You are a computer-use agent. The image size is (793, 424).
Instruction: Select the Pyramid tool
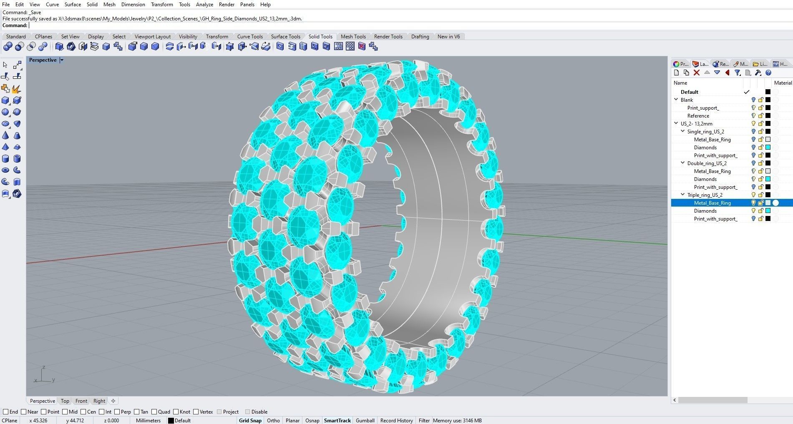coord(5,147)
